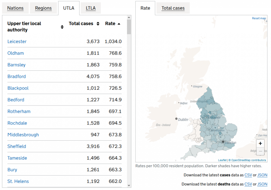Click the Belfast label on map

184,103
